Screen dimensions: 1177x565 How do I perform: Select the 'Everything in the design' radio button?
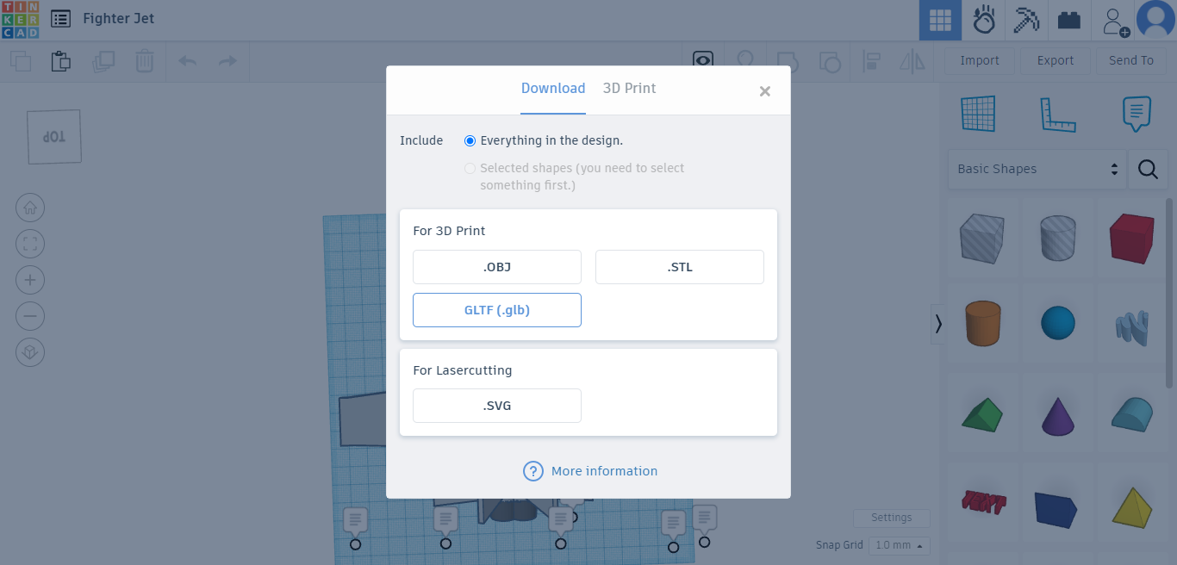click(x=470, y=140)
